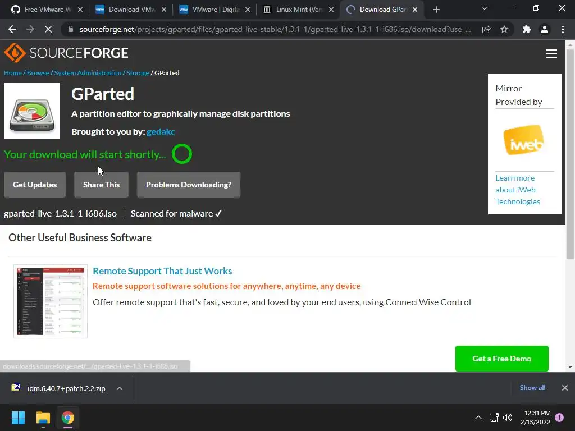Open a new tab with plus button
This screenshot has width=575, height=431.
(436, 10)
